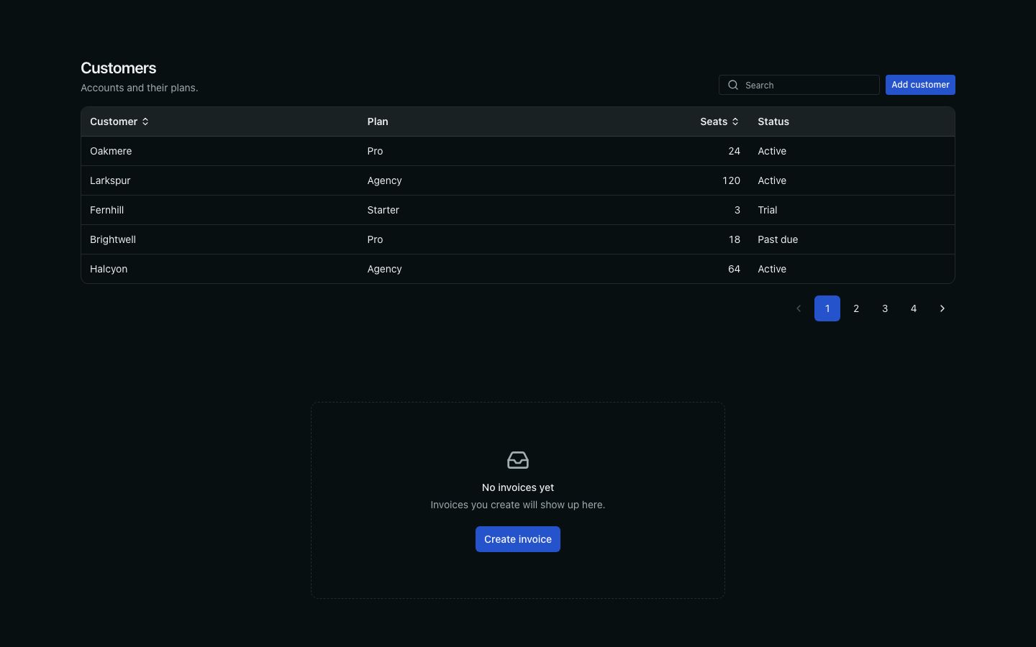This screenshot has height=647, width=1036.
Task: Click Larkspur's Active status
Action: coord(772,180)
